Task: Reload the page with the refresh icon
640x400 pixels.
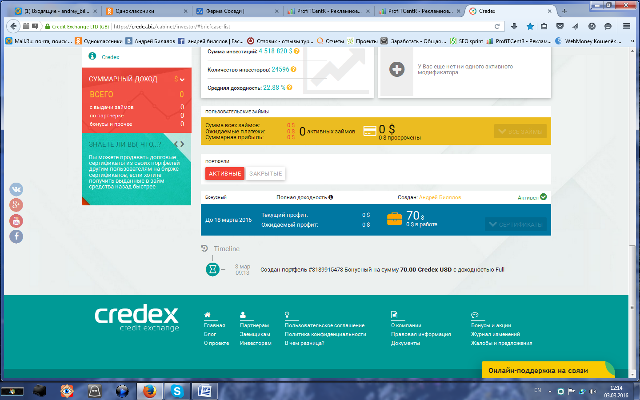Action: click(x=497, y=26)
